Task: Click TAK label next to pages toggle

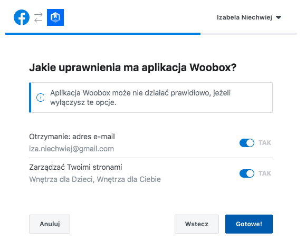Action: (265, 173)
